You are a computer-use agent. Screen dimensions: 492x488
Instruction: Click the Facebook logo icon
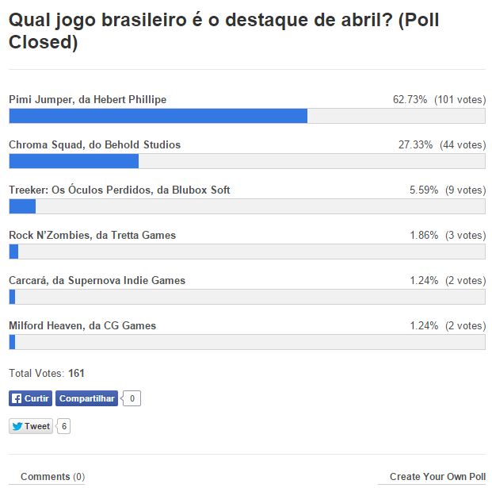[x=16, y=398]
